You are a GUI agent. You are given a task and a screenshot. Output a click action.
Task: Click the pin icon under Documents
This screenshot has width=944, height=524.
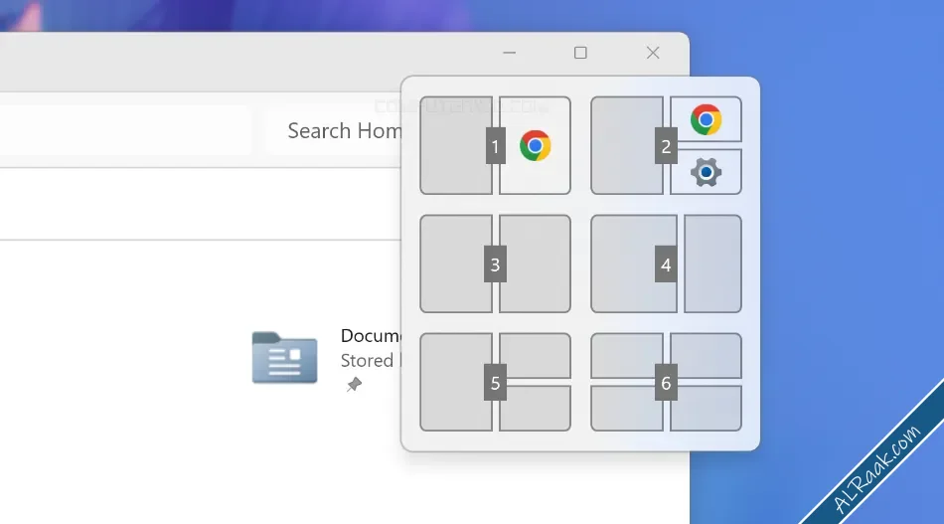click(x=354, y=384)
